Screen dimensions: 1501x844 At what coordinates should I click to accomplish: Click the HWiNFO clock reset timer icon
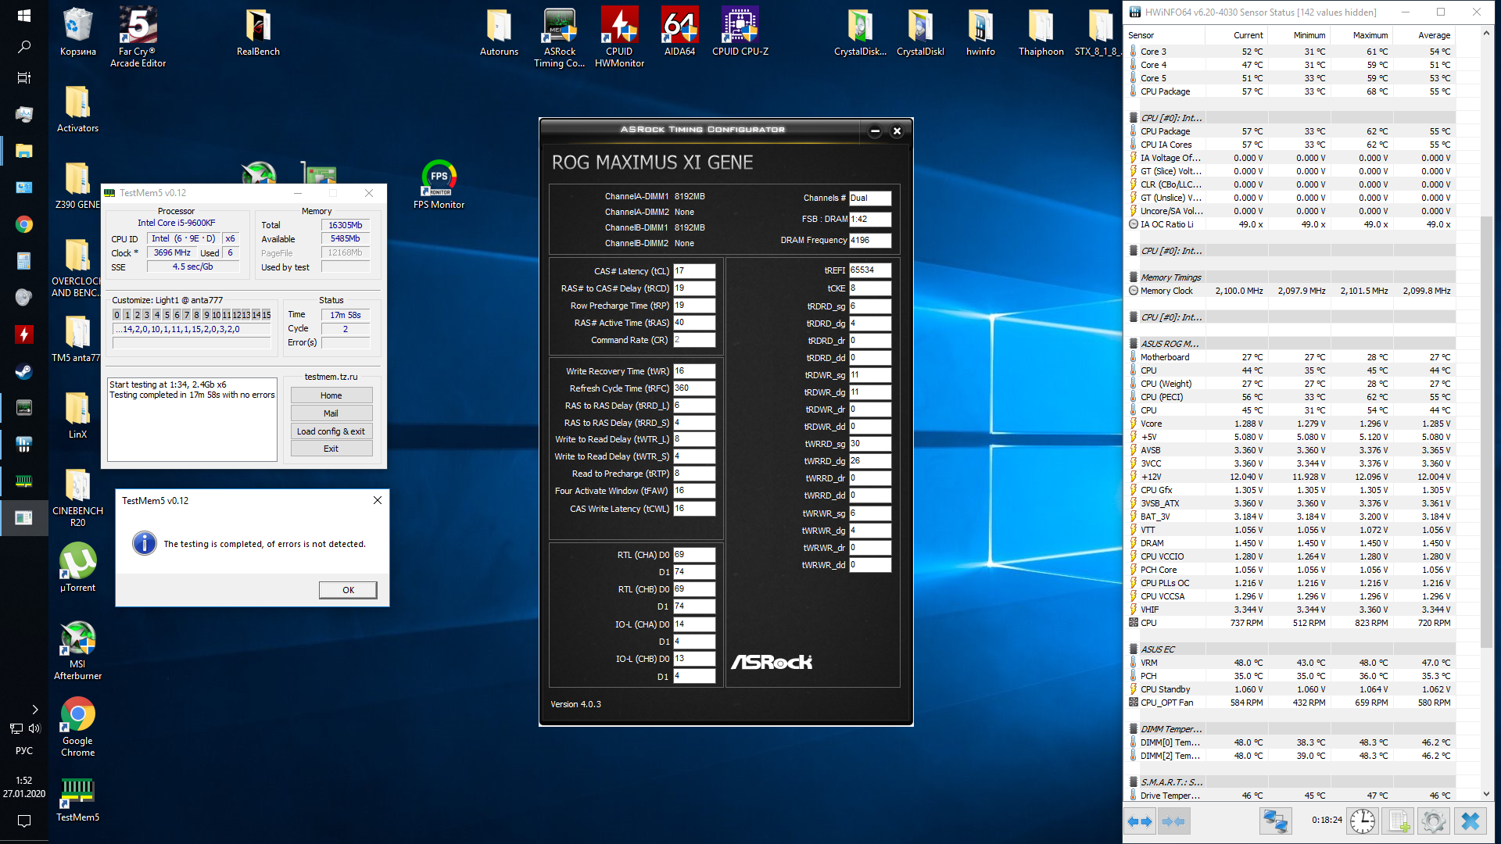tap(1363, 821)
